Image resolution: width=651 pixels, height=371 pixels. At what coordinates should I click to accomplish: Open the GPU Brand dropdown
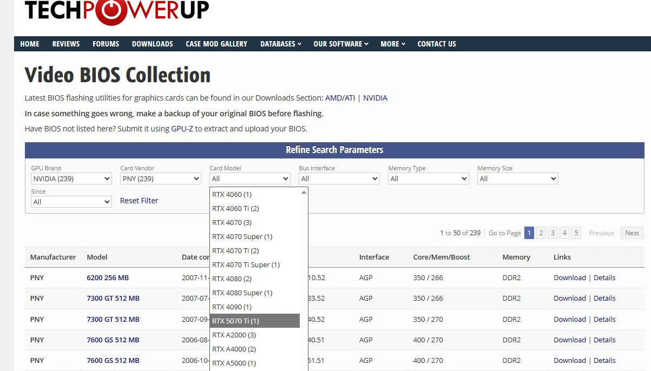(x=71, y=178)
